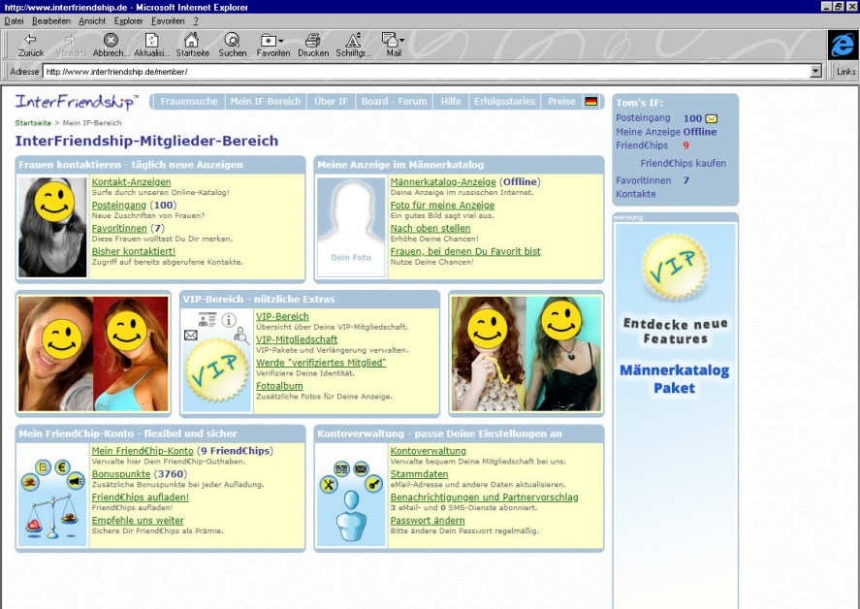Viewport: 860px width, 609px height.
Task: Refresh the page with Aktualisieren
Action: pos(152,45)
